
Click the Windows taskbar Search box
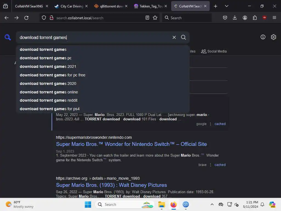(x=125, y=204)
